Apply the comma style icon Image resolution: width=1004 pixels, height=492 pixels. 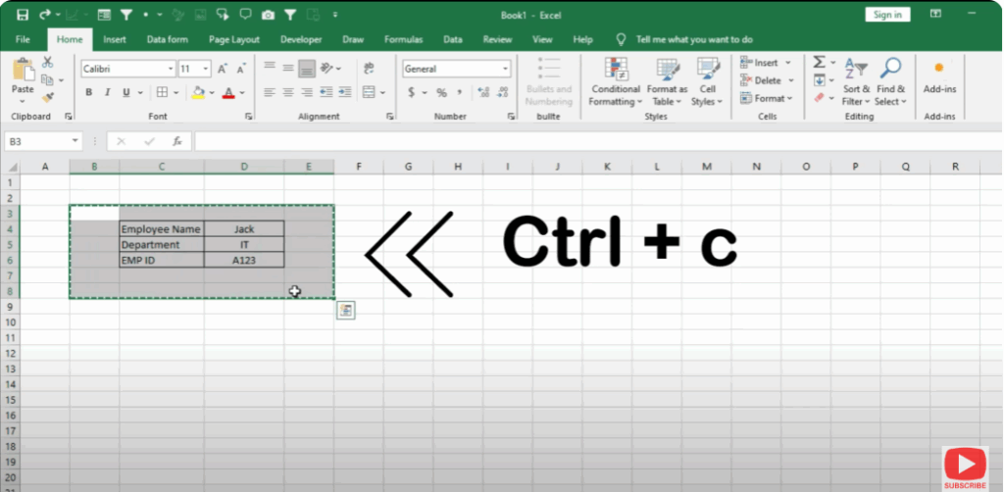(460, 93)
